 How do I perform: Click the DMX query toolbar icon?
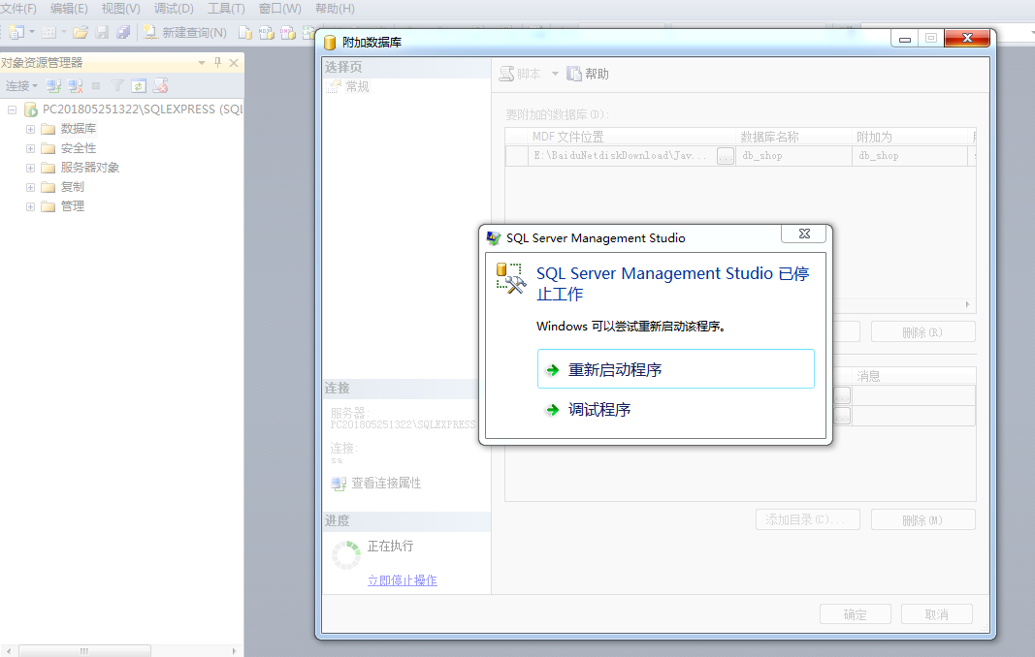pos(288,32)
